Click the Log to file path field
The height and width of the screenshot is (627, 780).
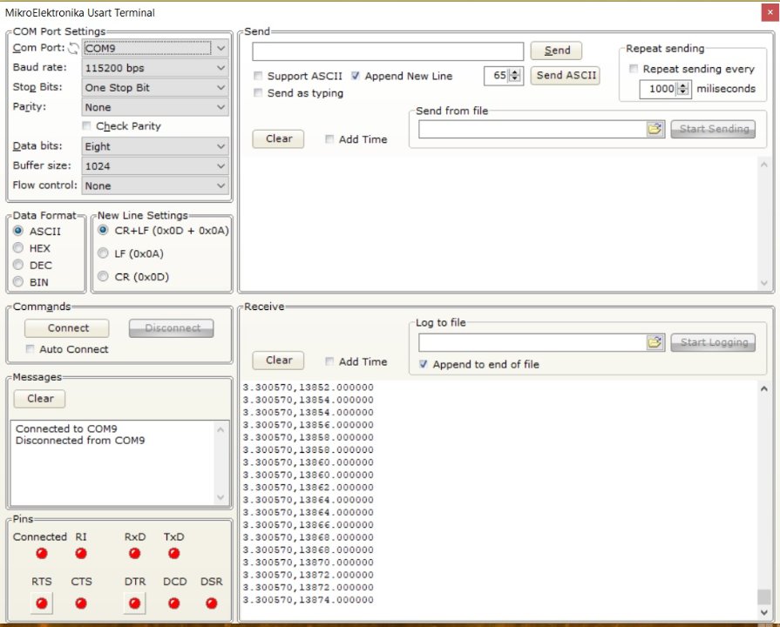coord(532,342)
